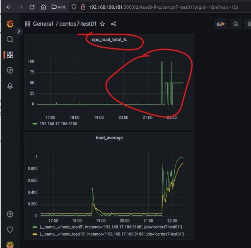This screenshot has width=251, height=248.
Task: Open the load_average panel title menu
Action: 109,138
